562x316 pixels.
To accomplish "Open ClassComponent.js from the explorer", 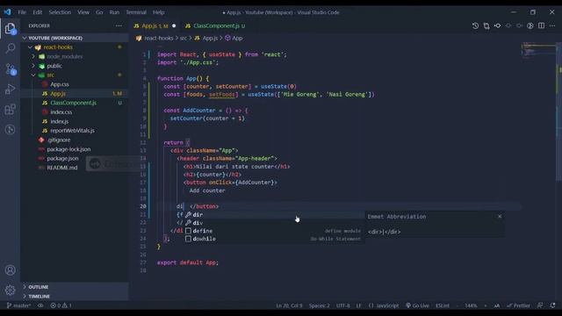I will point(73,103).
